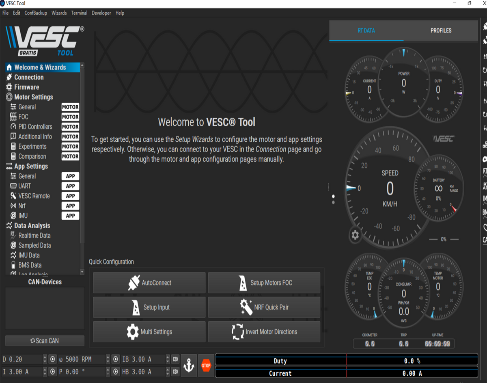Engage the handbrake anchor icon

click(190, 365)
